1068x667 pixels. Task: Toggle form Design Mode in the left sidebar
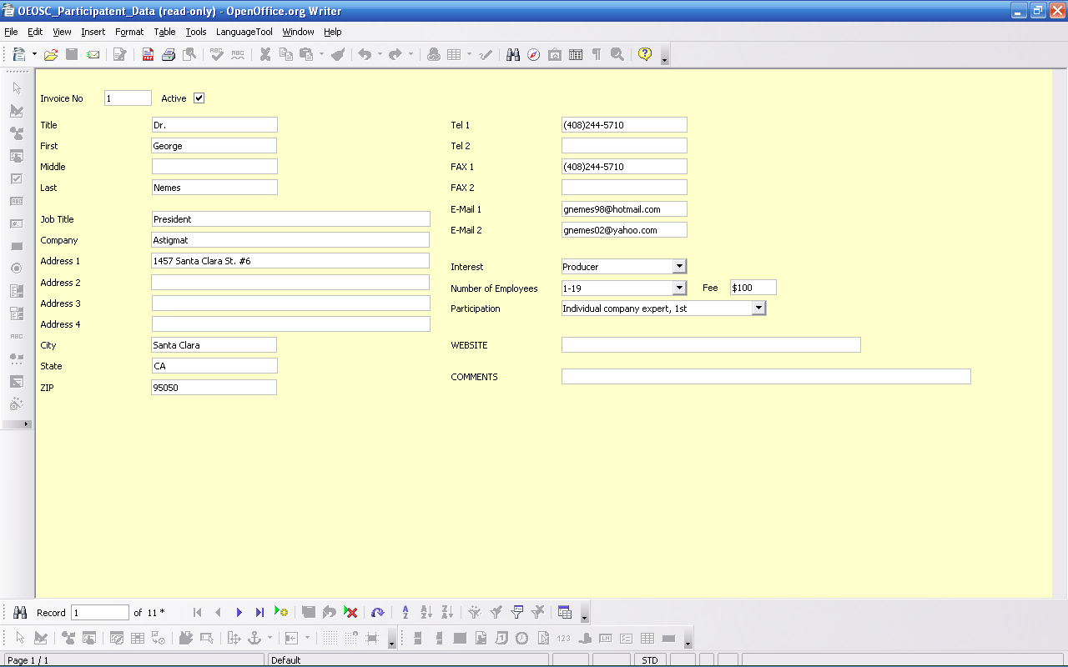[17, 109]
